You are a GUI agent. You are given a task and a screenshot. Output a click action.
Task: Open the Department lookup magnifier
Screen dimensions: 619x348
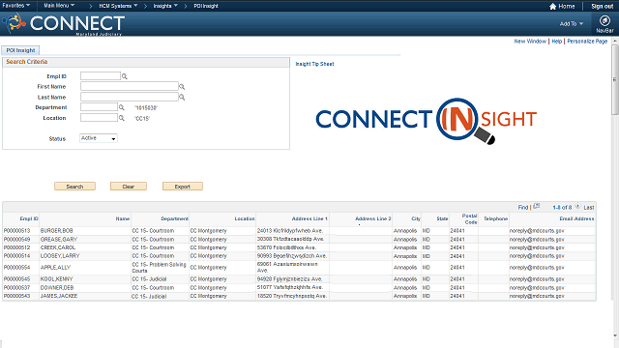pyautogui.click(x=122, y=107)
